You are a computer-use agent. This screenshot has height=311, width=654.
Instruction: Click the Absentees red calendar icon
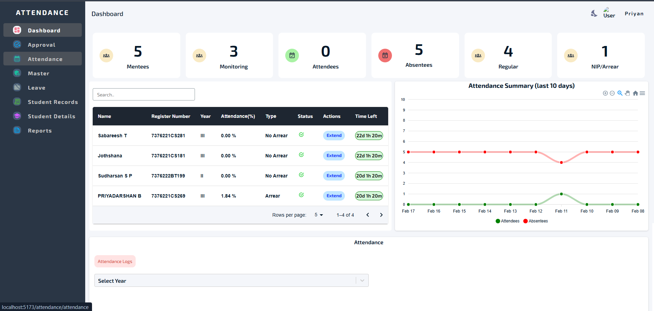(385, 56)
